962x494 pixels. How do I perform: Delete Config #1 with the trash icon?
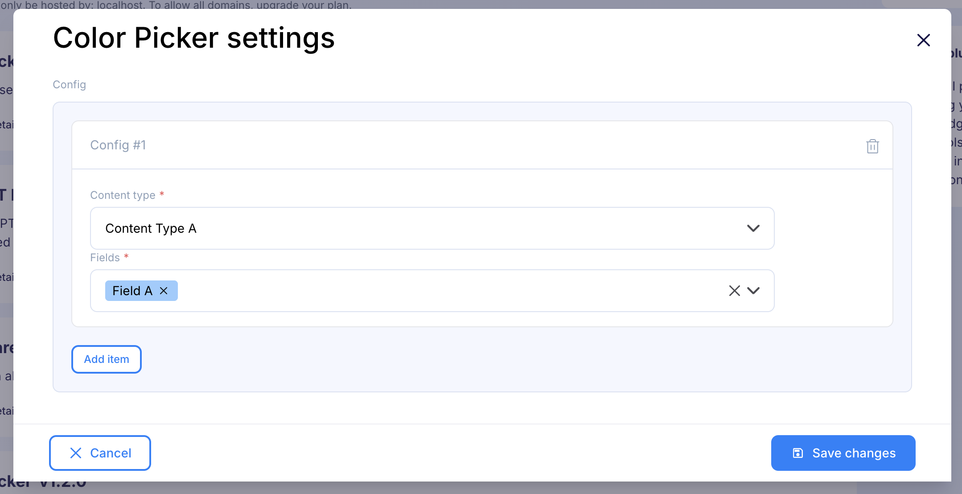[872, 146]
